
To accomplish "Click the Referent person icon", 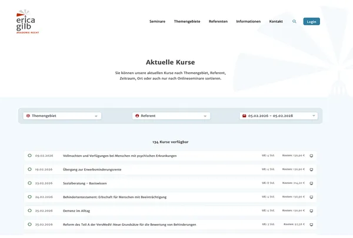I will [x=137, y=116].
